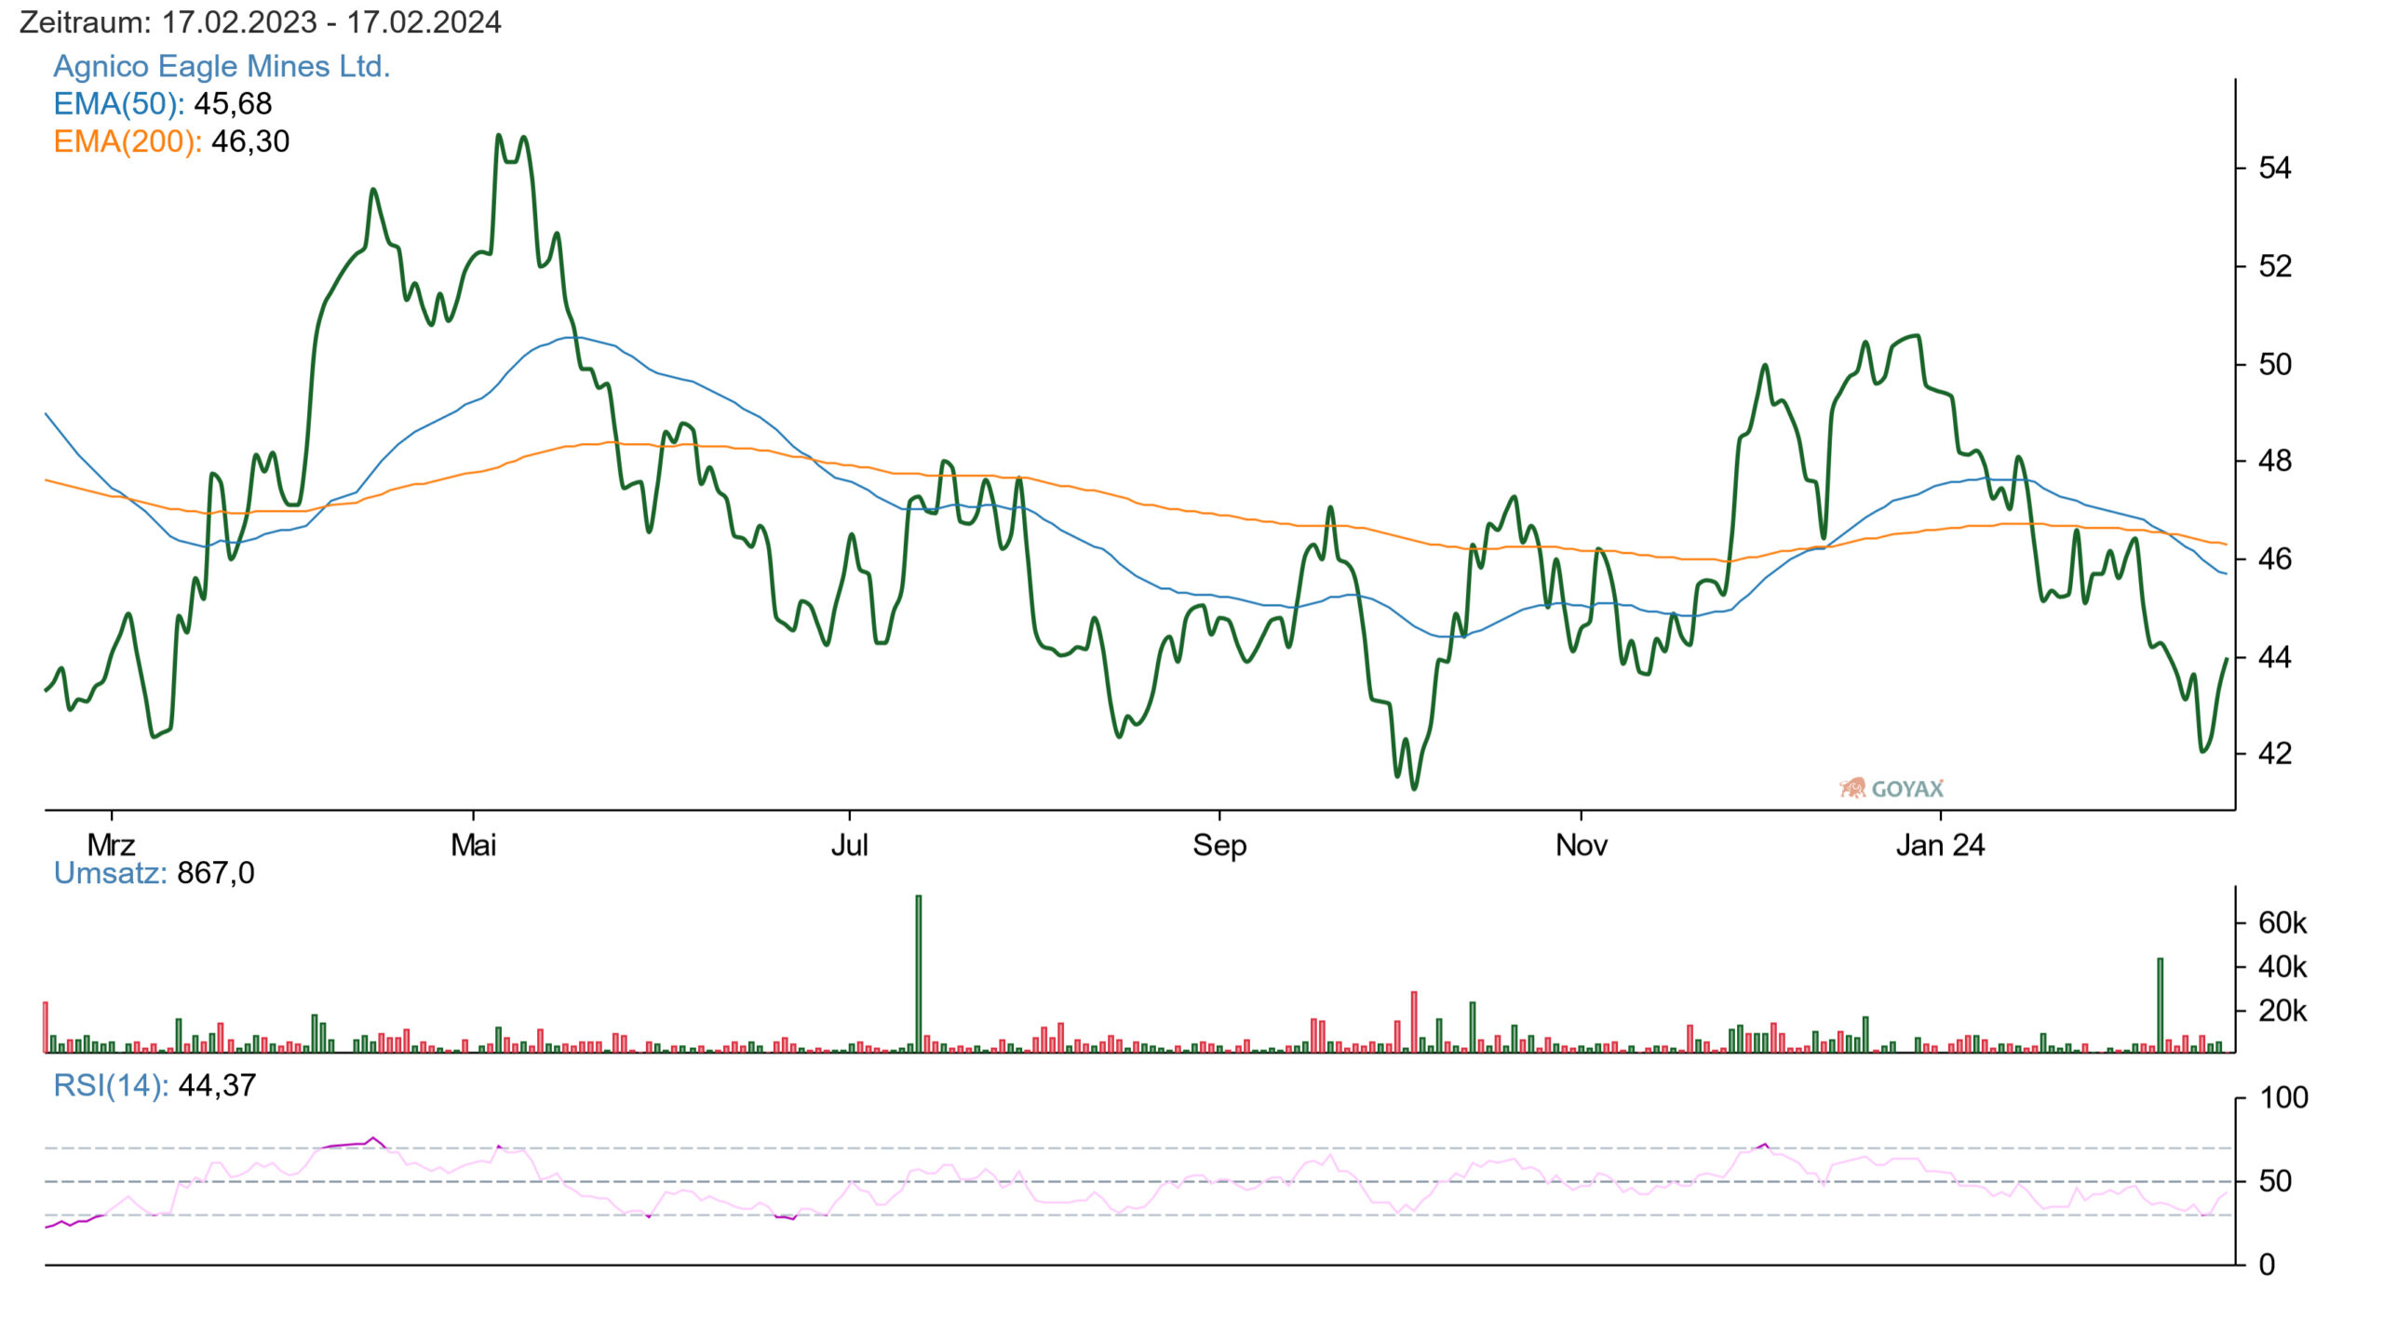Viewport: 2383px width, 1330px height.
Task: Click the 52 price axis label
Action: click(x=2275, y=267)
